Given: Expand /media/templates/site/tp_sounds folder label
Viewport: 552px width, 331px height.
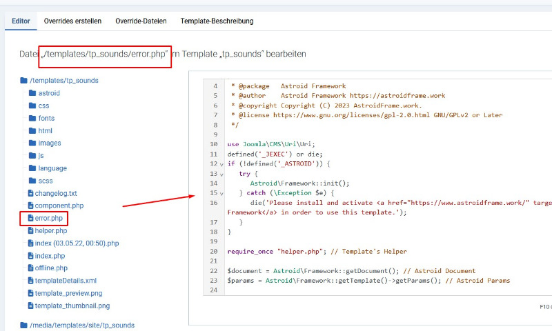Looking at the screenshot, I should click(82, 325).
